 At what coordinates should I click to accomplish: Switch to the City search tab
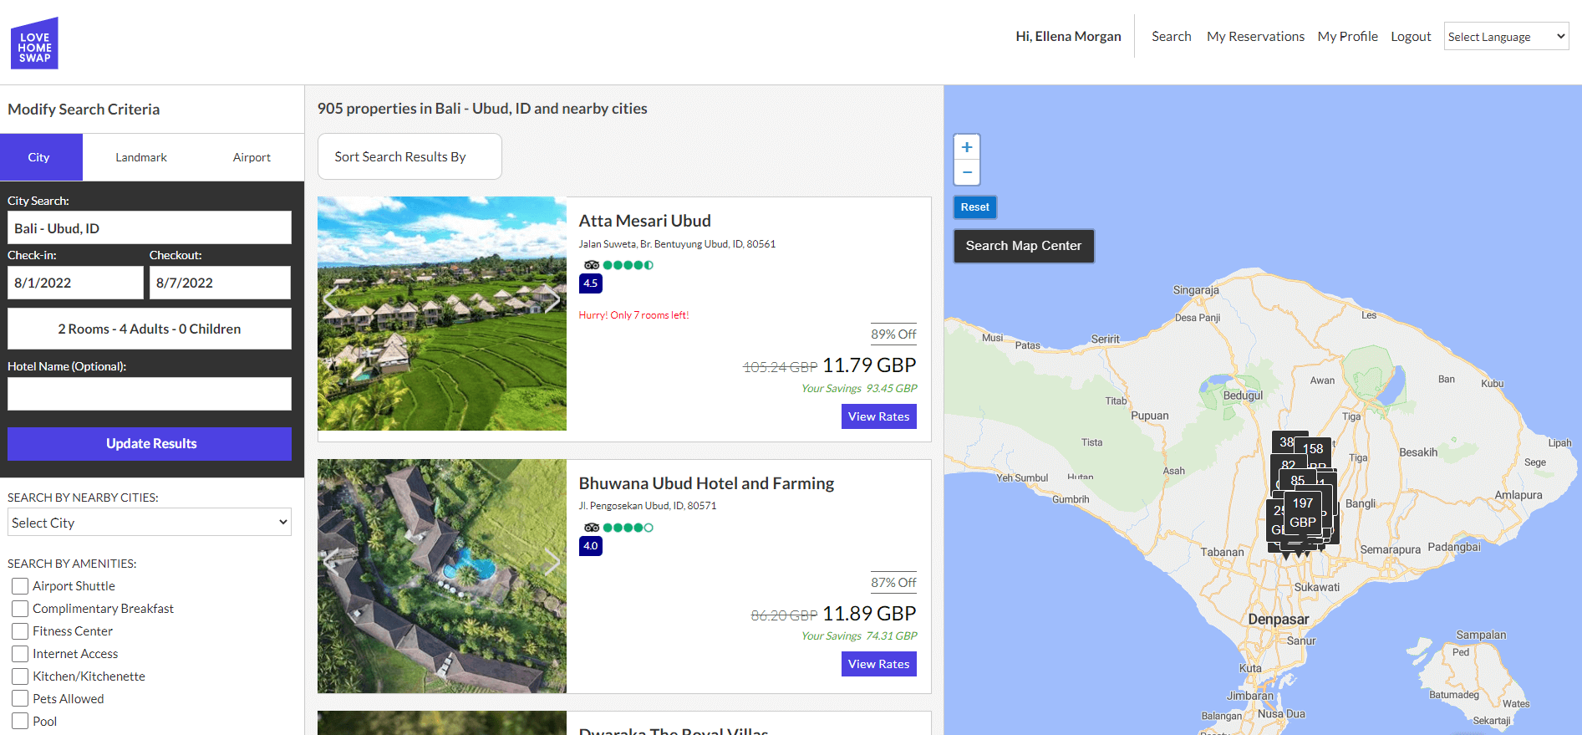coord(41,157)
